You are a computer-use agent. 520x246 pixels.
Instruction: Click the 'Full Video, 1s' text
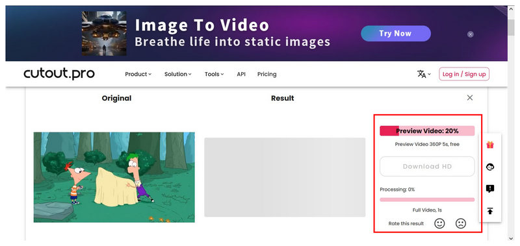[x=427, y=210]
